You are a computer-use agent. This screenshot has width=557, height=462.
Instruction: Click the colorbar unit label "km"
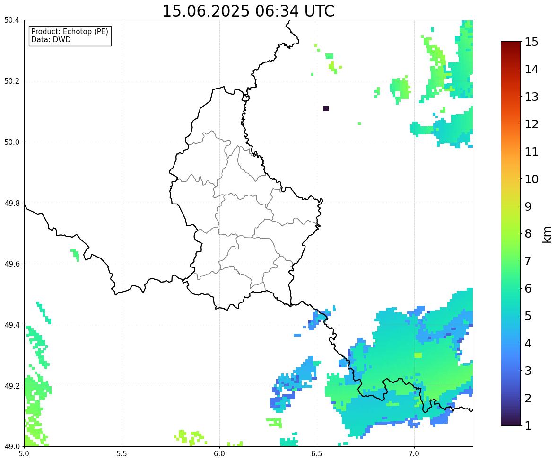[x=547, y=235]
